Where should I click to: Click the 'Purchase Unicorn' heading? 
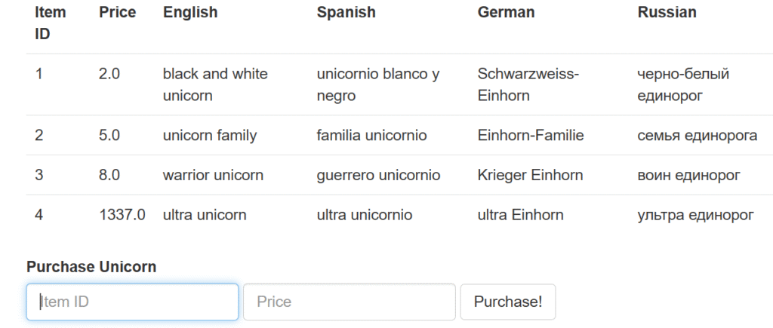[91, 267]
